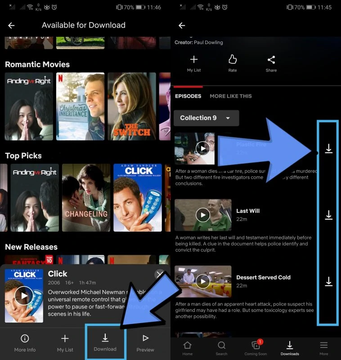Select the Last Will episode description
Screen dimensions: 341x360
(x=243, y=243)
